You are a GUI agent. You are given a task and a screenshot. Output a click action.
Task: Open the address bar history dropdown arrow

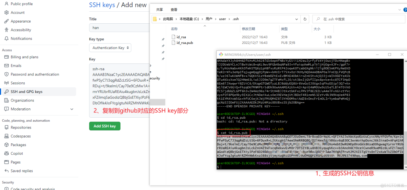pos(296,19)
